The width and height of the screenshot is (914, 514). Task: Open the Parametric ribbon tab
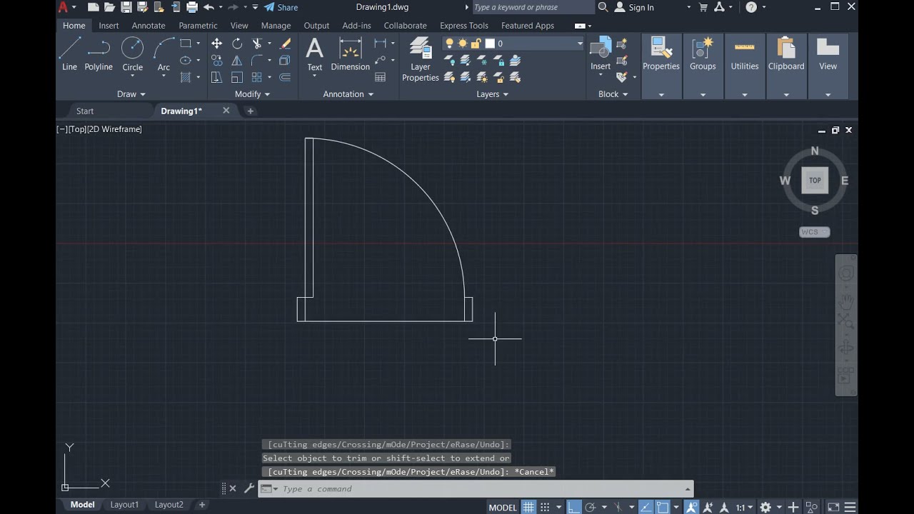click(198, 26)
